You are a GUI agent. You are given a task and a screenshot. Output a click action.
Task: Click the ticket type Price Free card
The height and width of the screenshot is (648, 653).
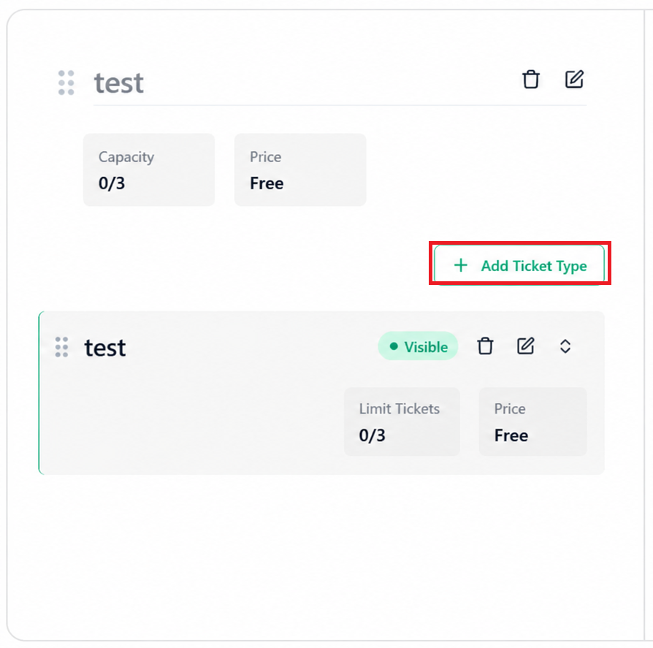532,422
